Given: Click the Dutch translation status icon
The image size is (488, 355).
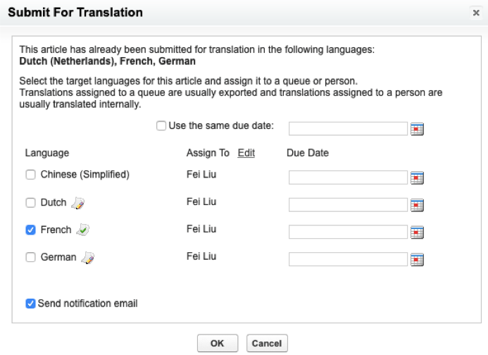Looking at the screenshot, I should pos(78,204).
